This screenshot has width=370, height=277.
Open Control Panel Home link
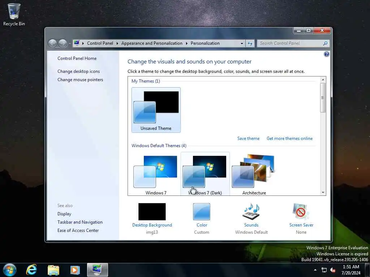click(77, 58)
